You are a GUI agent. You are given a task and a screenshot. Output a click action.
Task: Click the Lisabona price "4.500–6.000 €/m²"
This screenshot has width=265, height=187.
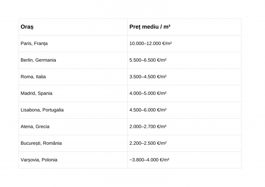(x=148, y=110)
